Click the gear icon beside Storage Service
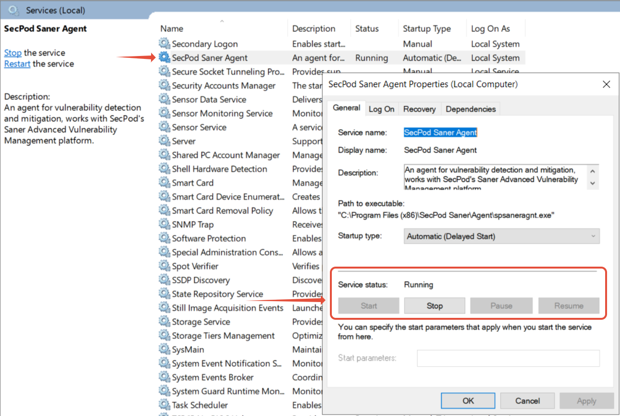The height and width of the screenshot is (416, 620). coord(164,322)
